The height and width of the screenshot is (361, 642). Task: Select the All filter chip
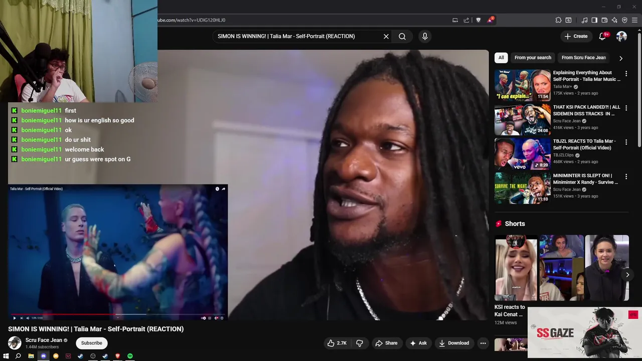(501, 58)
